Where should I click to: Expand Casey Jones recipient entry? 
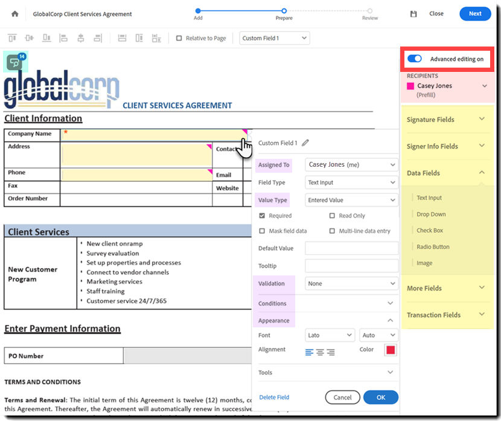coord(484,86)
